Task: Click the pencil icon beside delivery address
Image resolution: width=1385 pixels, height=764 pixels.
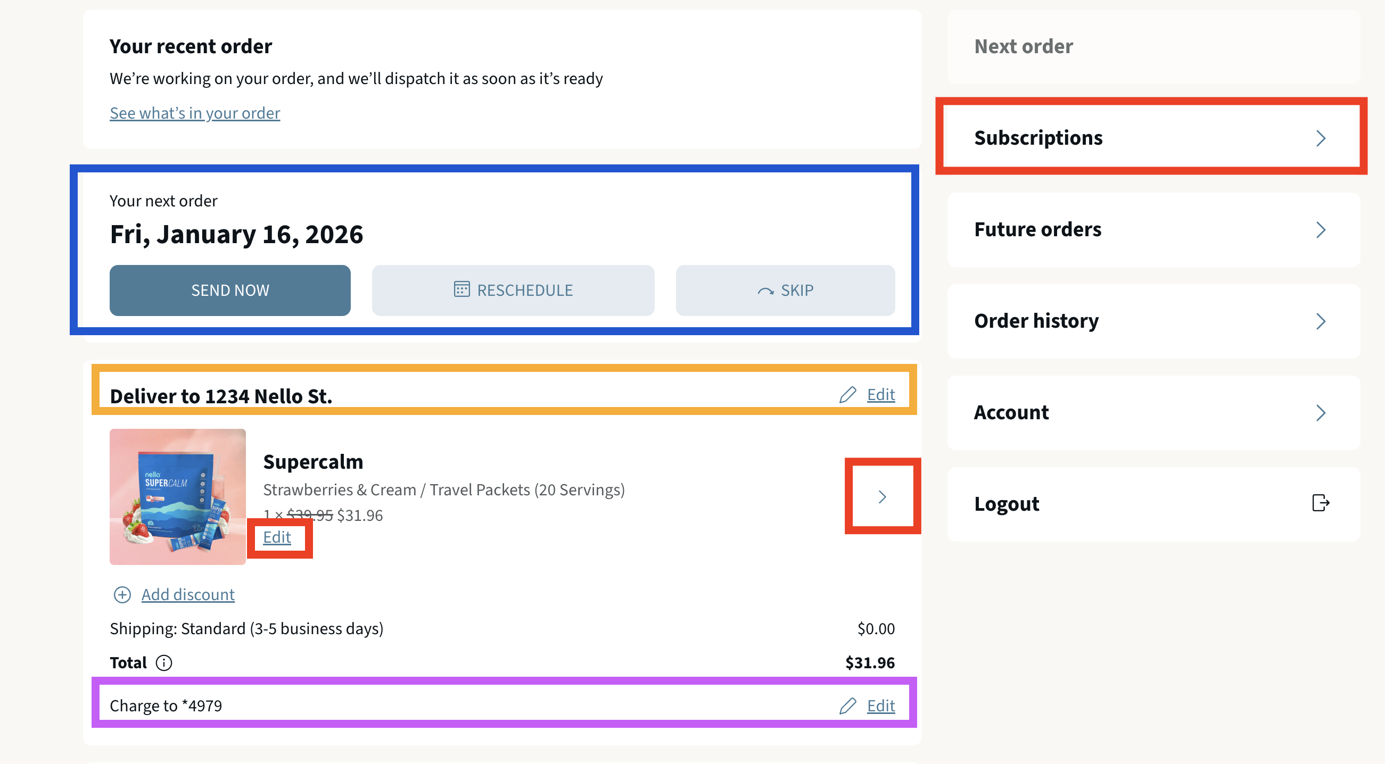Action: coord(847,395)
